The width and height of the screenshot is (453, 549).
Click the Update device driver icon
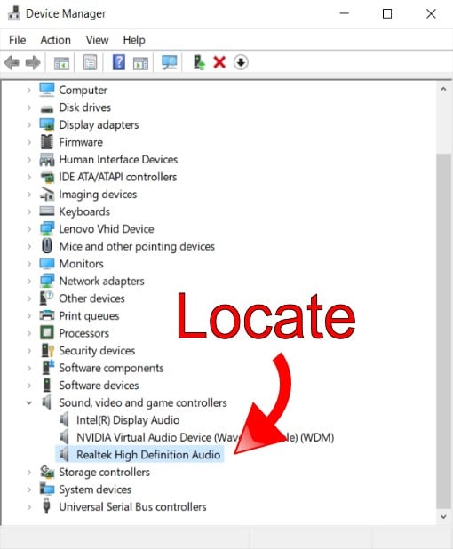199,63
